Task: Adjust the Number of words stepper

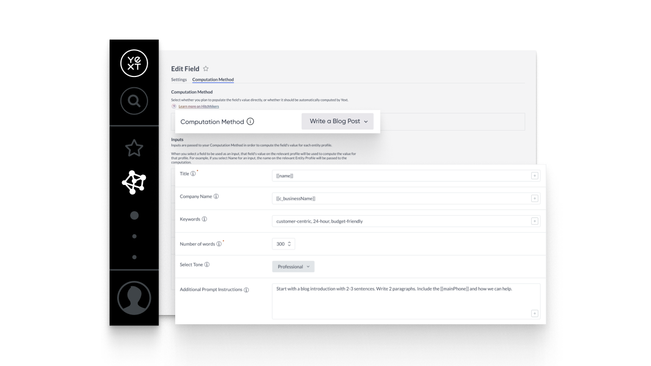Action: coord(289,244)
